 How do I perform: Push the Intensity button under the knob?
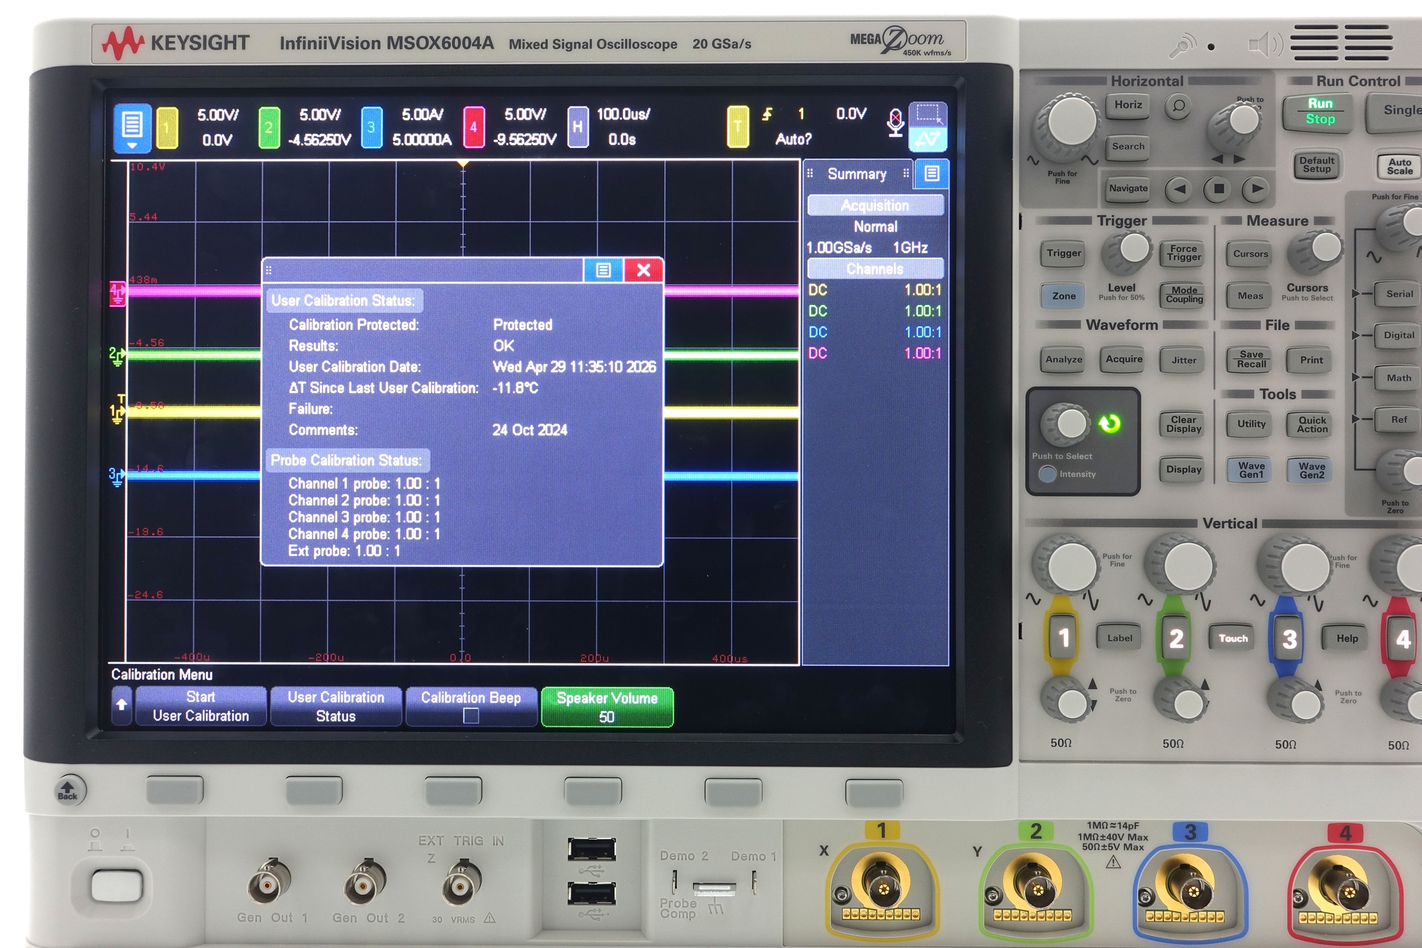tap(1048, 474)
